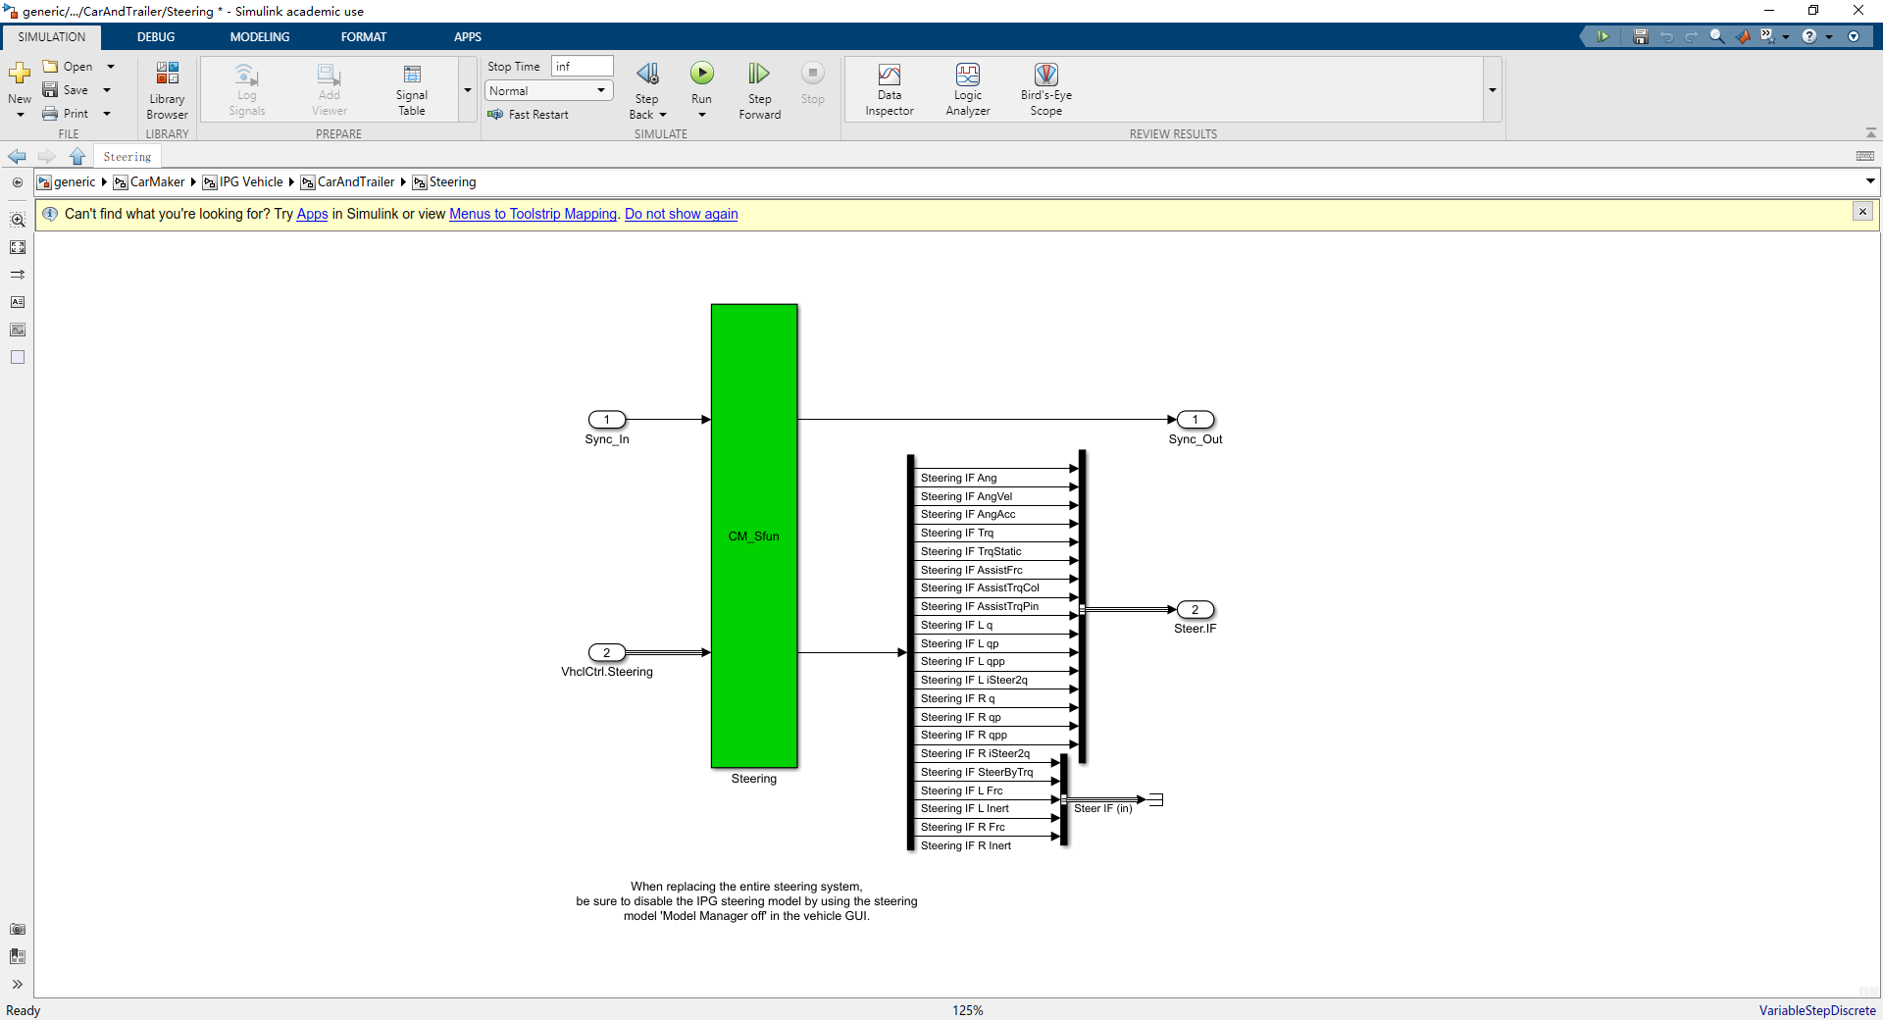Switch to the SIMULATION tab
This screenshot has width=1883, height=1020.
[52, 37]
